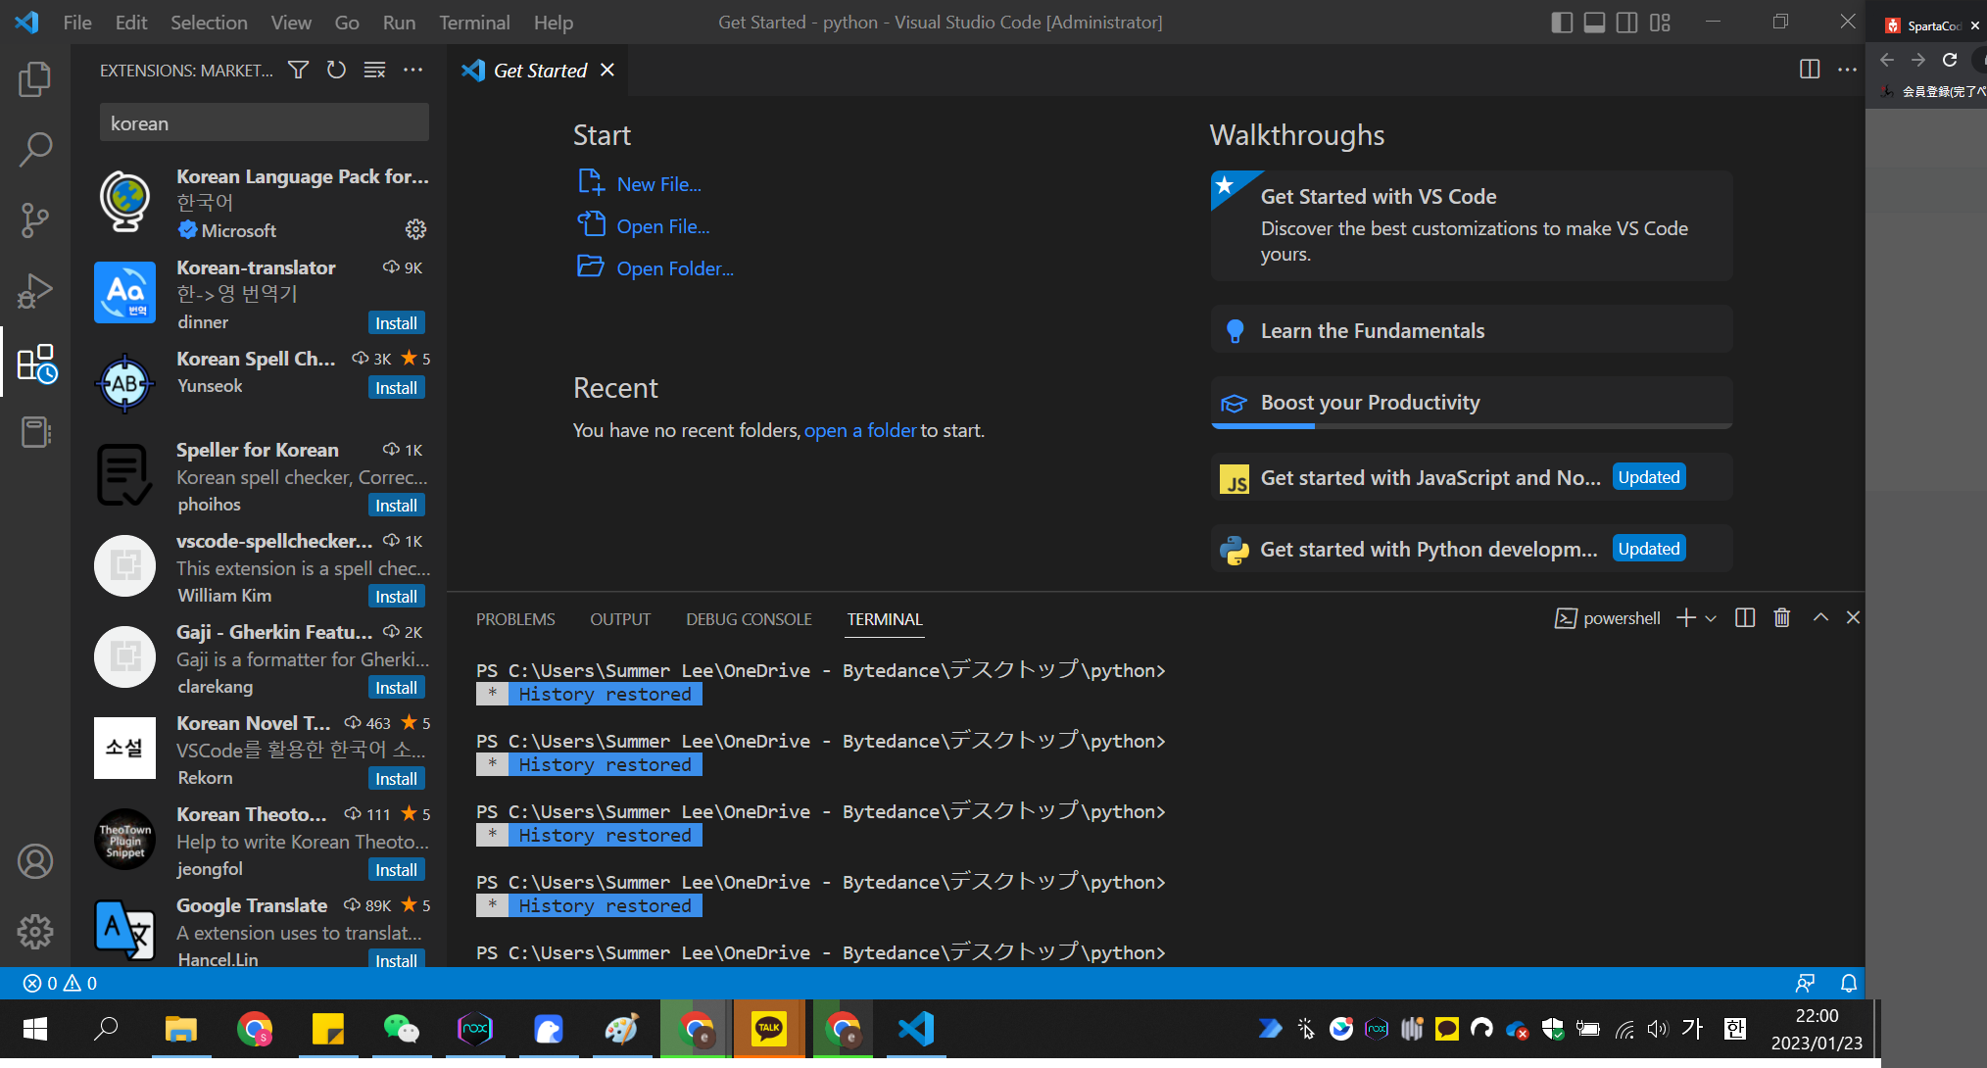This screenshot has height=1068, width=1987.
Task: Split the editor to the right
Action: (x=1810, y=70)
